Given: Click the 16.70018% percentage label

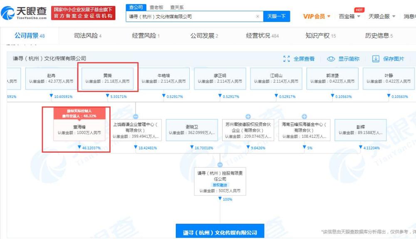Looking at the screenshot, I should [x=204, y=148].
